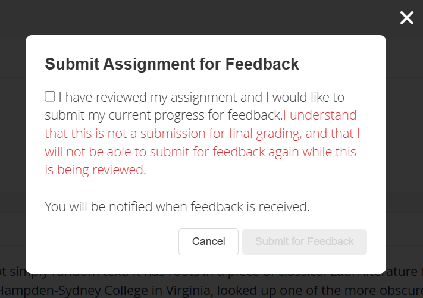Check the 'I have reviewed my assignment' checkbox
Image resolution: width=423 pixels, height=298 pixels.
pyautogui.click(x=50, y=96)
